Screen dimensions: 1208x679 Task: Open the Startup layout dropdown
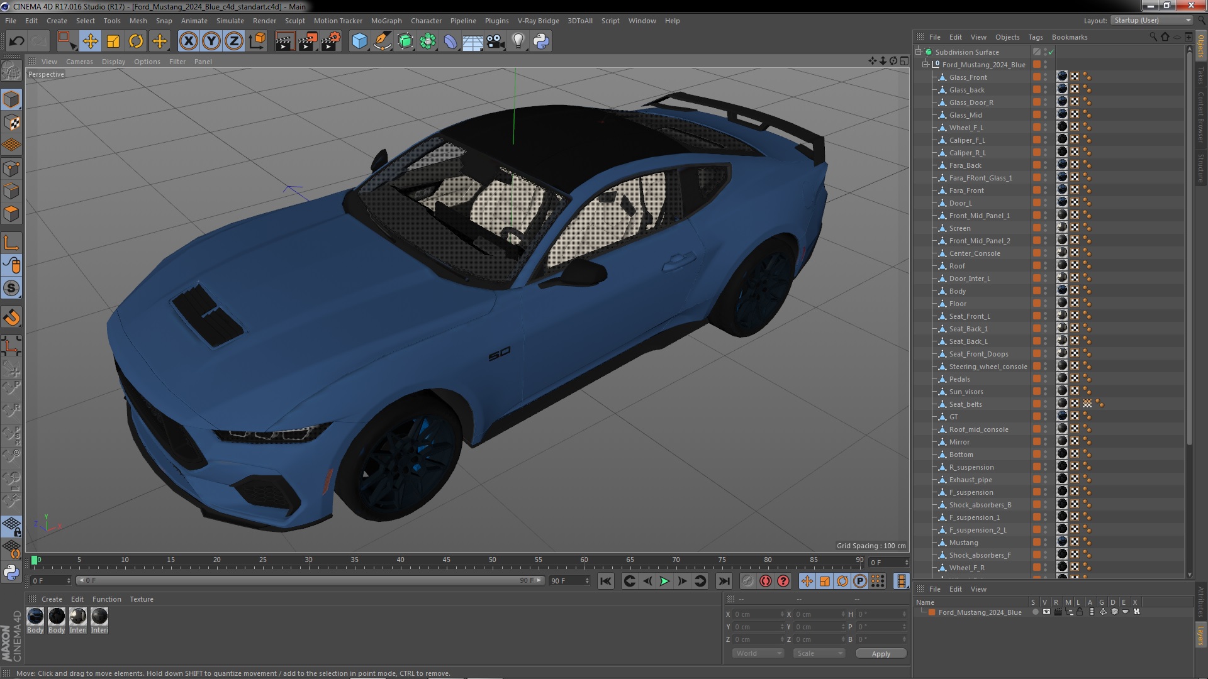[x=1151, y=20]
